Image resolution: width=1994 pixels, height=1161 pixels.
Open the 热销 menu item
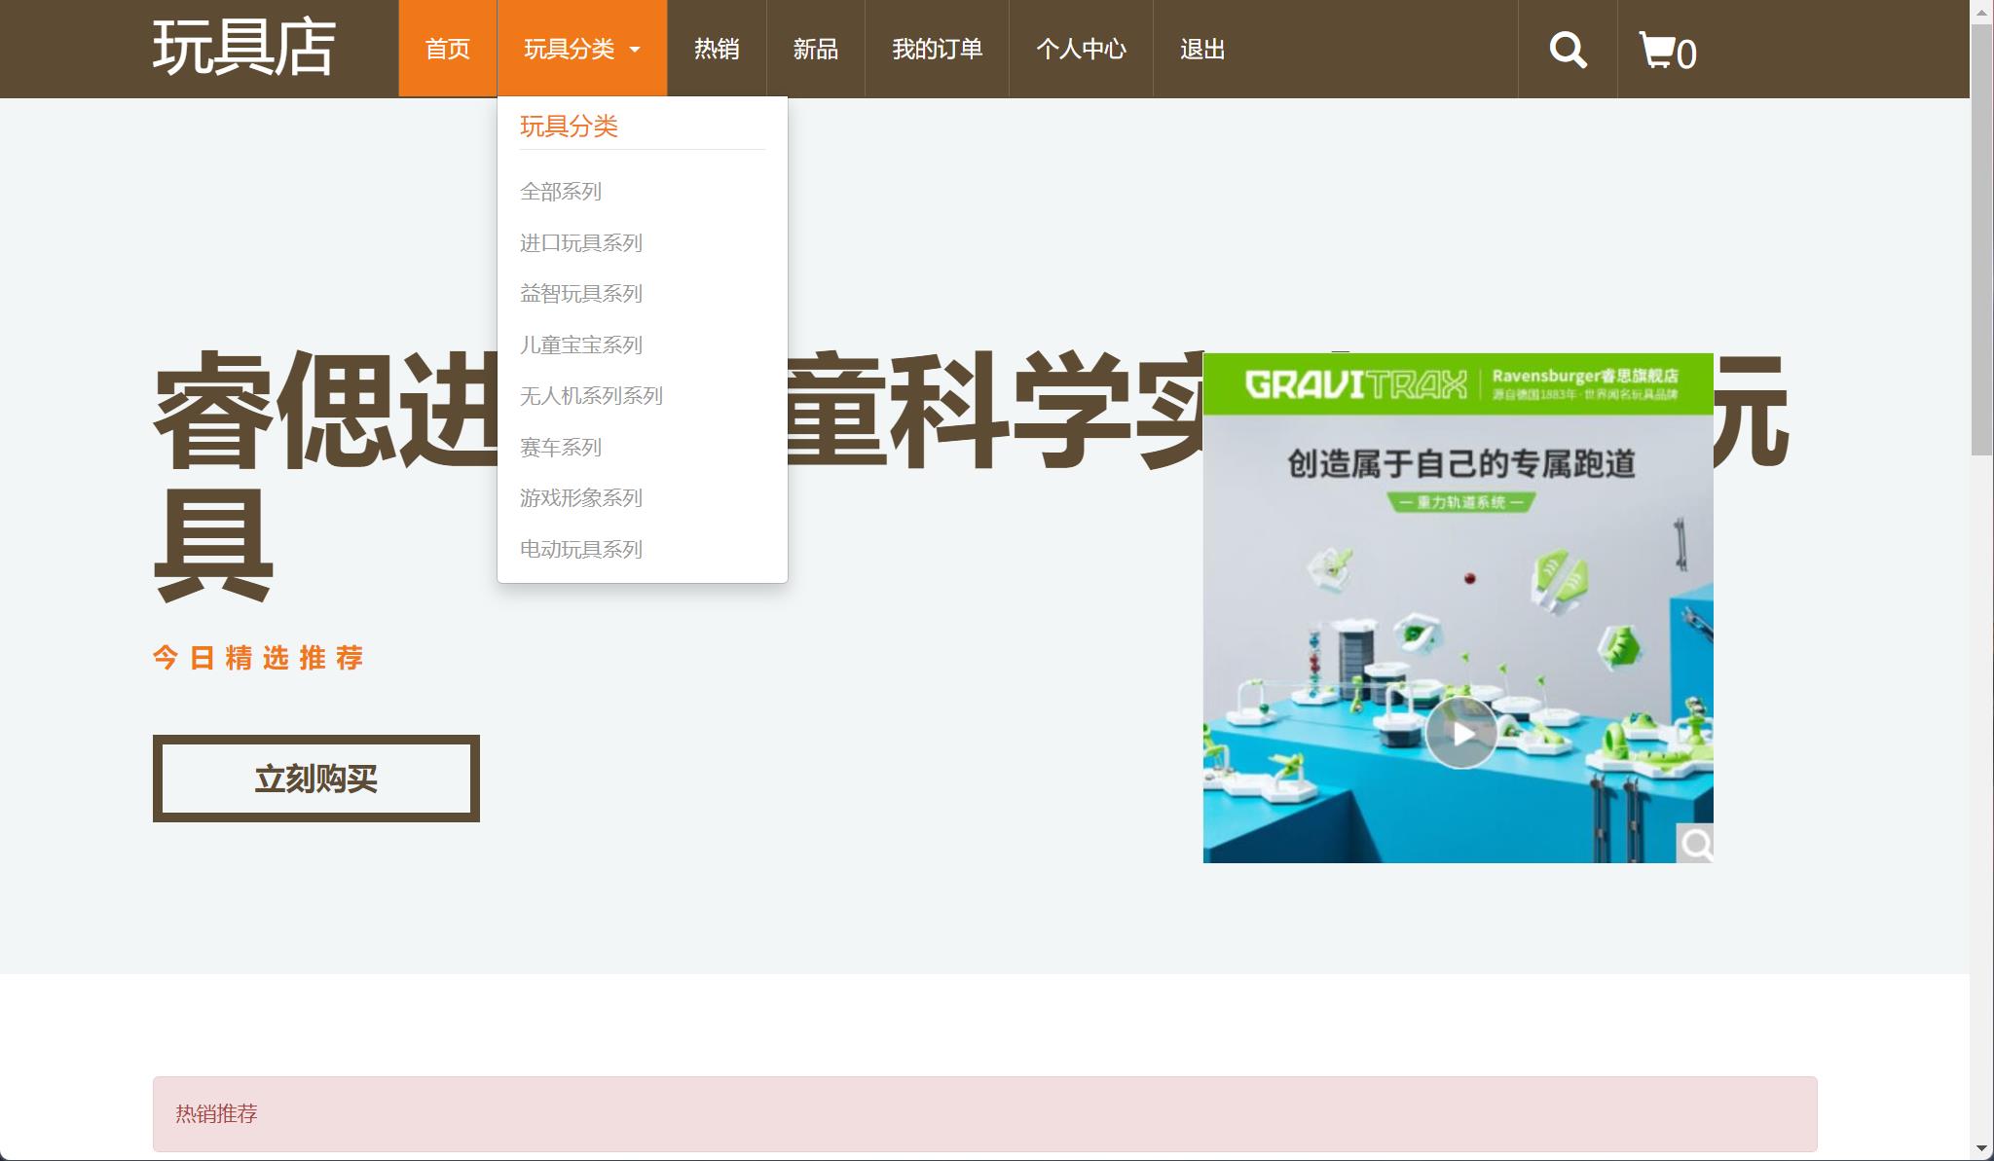[717, 49]
